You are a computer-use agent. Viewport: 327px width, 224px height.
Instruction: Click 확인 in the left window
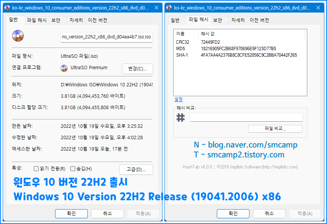tap(71, 214)
